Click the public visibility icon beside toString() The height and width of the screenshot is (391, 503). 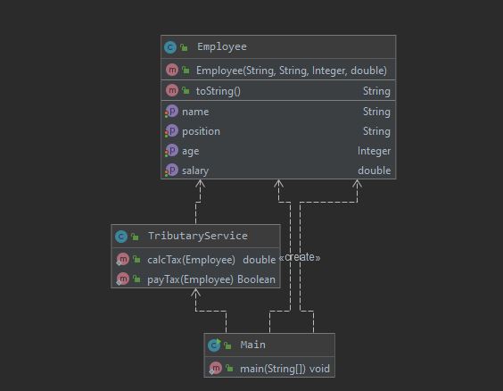tap(186, 91)
